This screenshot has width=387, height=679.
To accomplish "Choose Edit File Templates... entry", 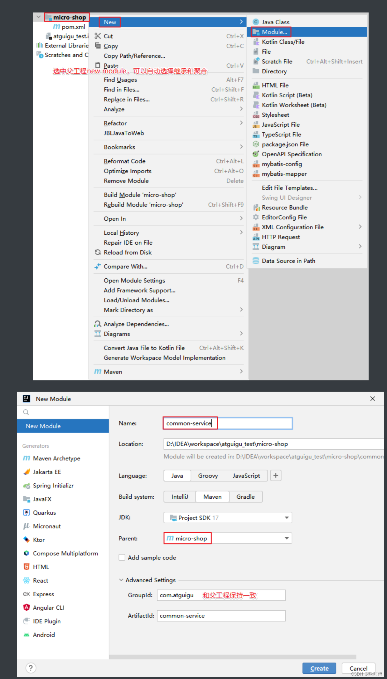I will click(x=307, y=188).
